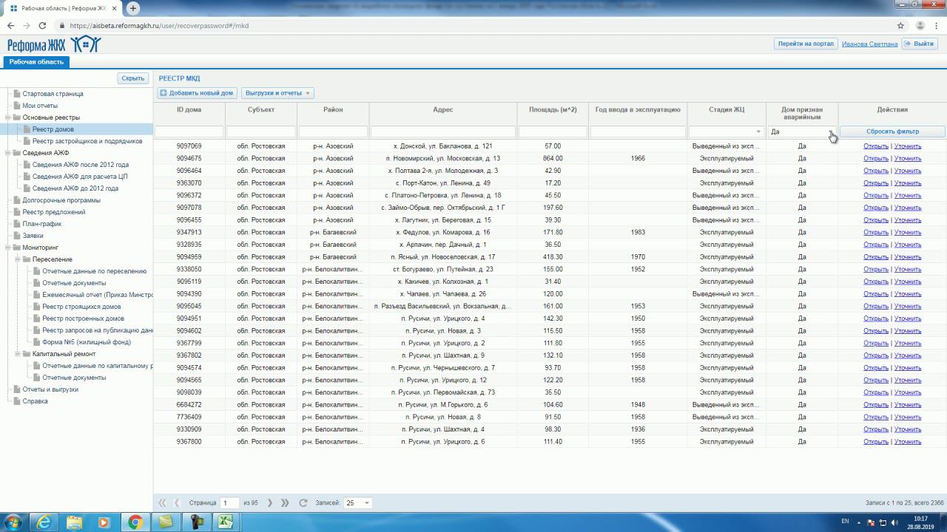
Task: Select cell with ID 9347913
Action: tap(189, 232)
